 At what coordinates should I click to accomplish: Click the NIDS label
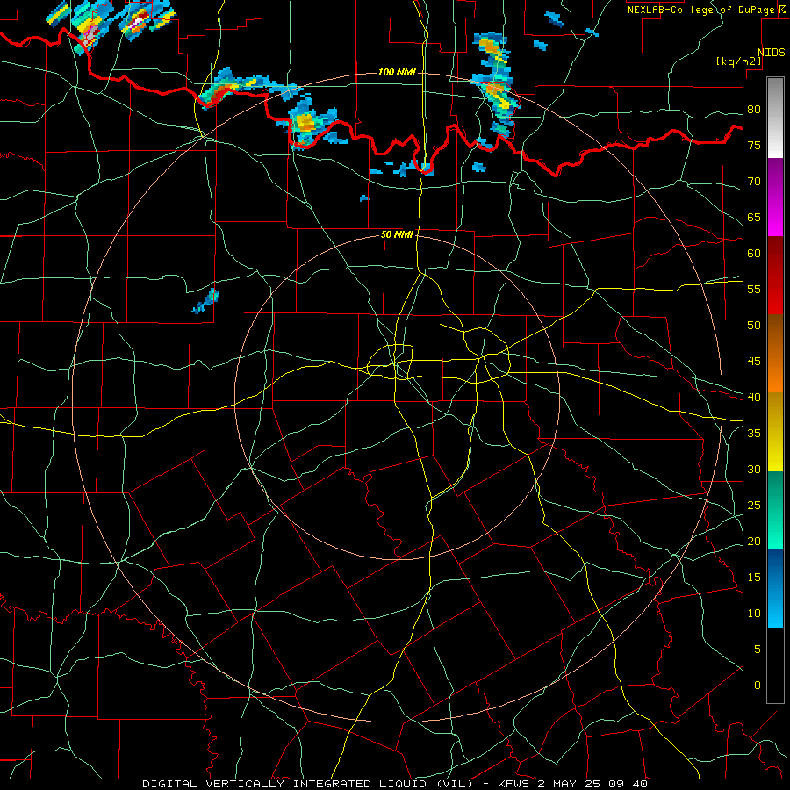[x=771, y=53]
